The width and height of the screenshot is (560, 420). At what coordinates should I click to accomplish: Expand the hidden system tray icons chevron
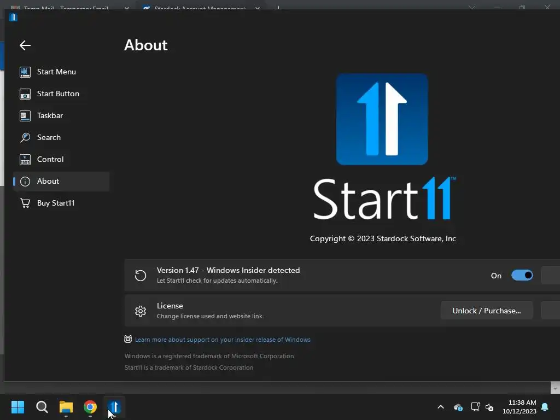pos(441,407)
